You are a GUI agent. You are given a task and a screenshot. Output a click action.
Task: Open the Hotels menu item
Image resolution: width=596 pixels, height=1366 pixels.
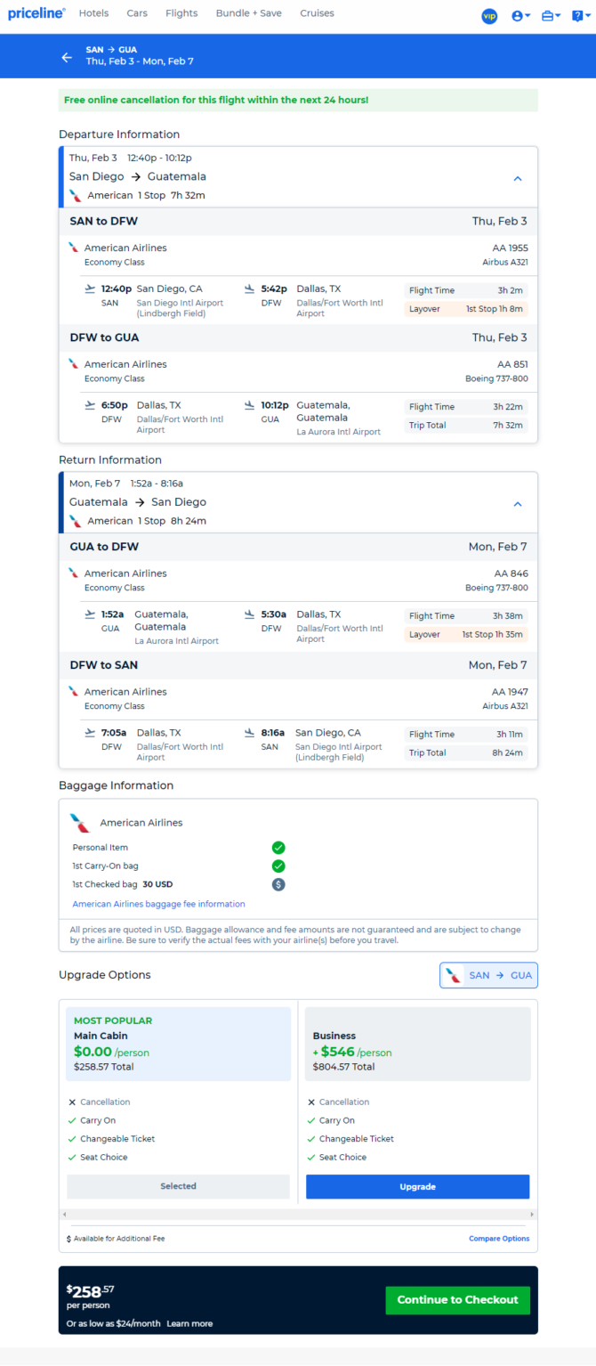point(93,13)
